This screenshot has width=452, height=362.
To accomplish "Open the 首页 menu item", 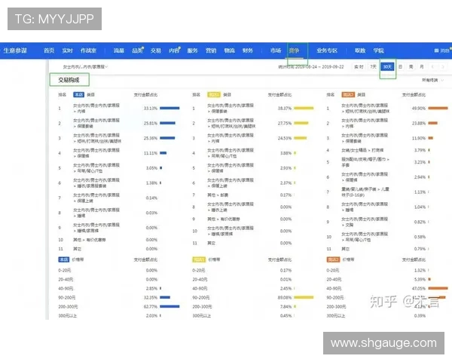I will [x=49, y=51].
